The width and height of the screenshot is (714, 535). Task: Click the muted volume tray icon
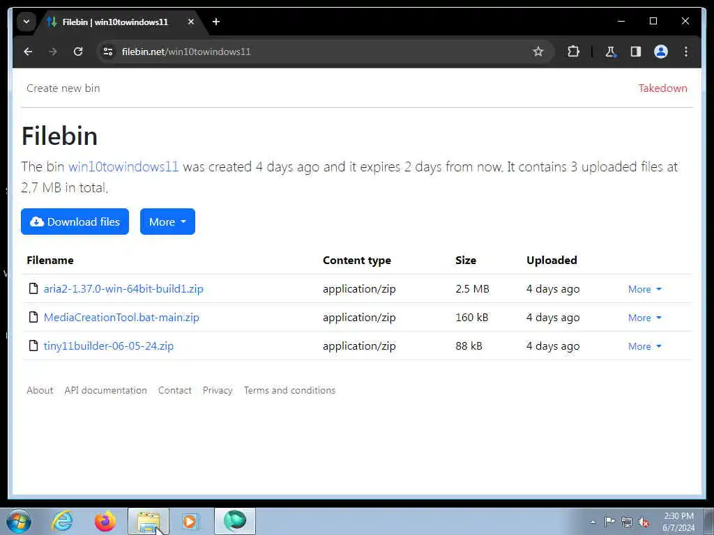(x=644, y=522)
